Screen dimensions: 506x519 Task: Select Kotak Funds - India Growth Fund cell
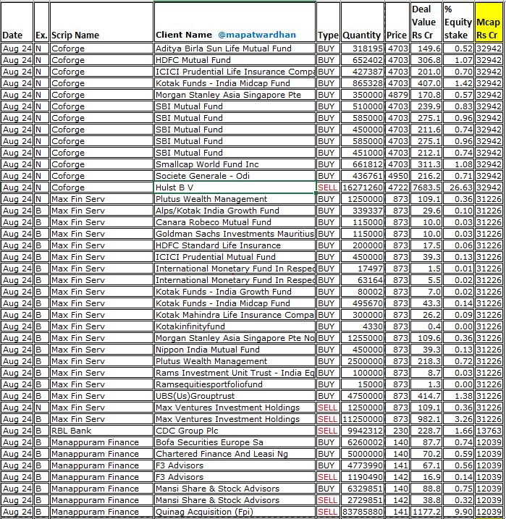pyautogui.click(x=235, y=292)
